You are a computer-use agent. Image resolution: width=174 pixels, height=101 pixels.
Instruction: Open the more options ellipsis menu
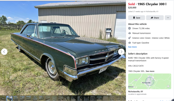(168, 18)
